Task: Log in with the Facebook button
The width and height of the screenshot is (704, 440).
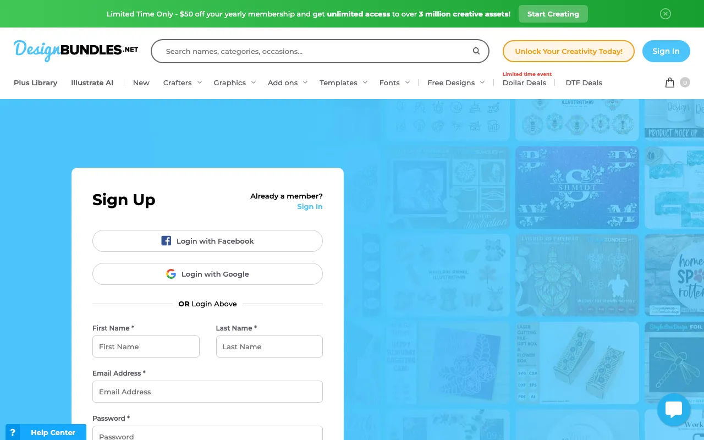Action: tap(207, 241)
